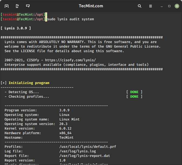Click the add terminal down split icon
Image resolution: width=182 pixels, height=165 pixels.
click(28, 6)
